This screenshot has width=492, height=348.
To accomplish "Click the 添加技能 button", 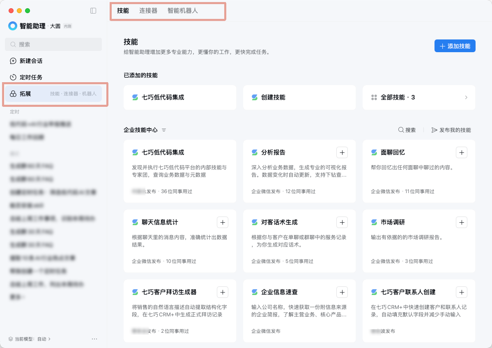I will (x=455, y=46).
